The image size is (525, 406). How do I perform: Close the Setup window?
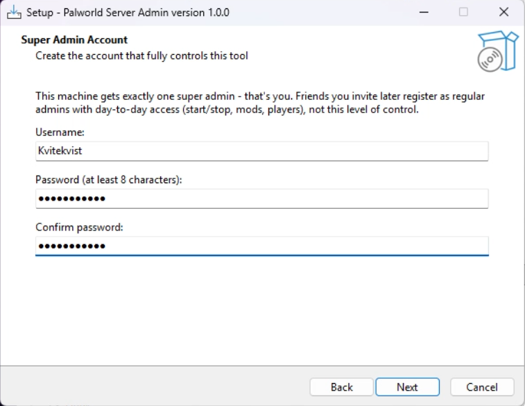[504, 12]
